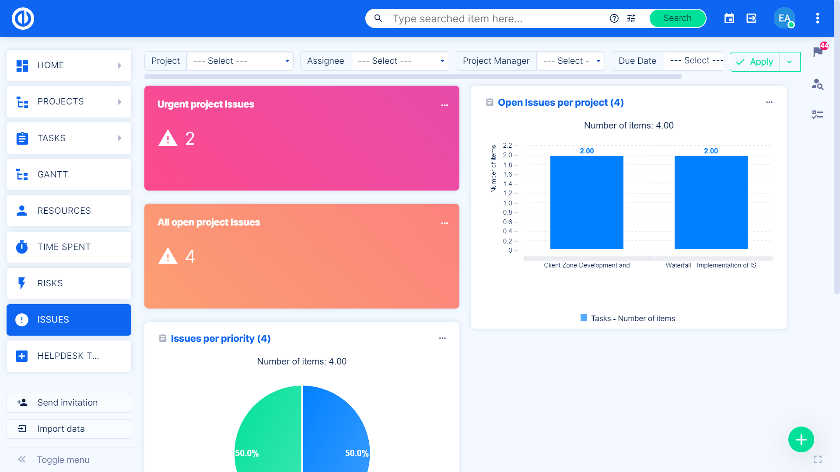Click the Send invitation button
Viewport: 840px width, 472px height.
(x=69, y=403)
